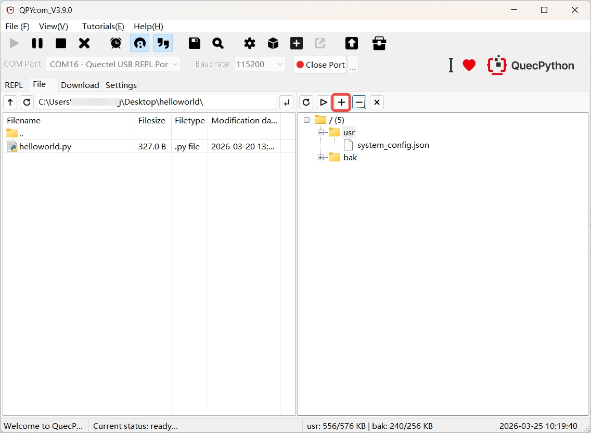
Task: Open the Tutorials menu
Action: (x=103, y=26)
